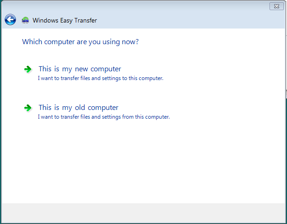Choose "This is my new computer"
This screenshot has width=287, height=224.
[80, 69]
